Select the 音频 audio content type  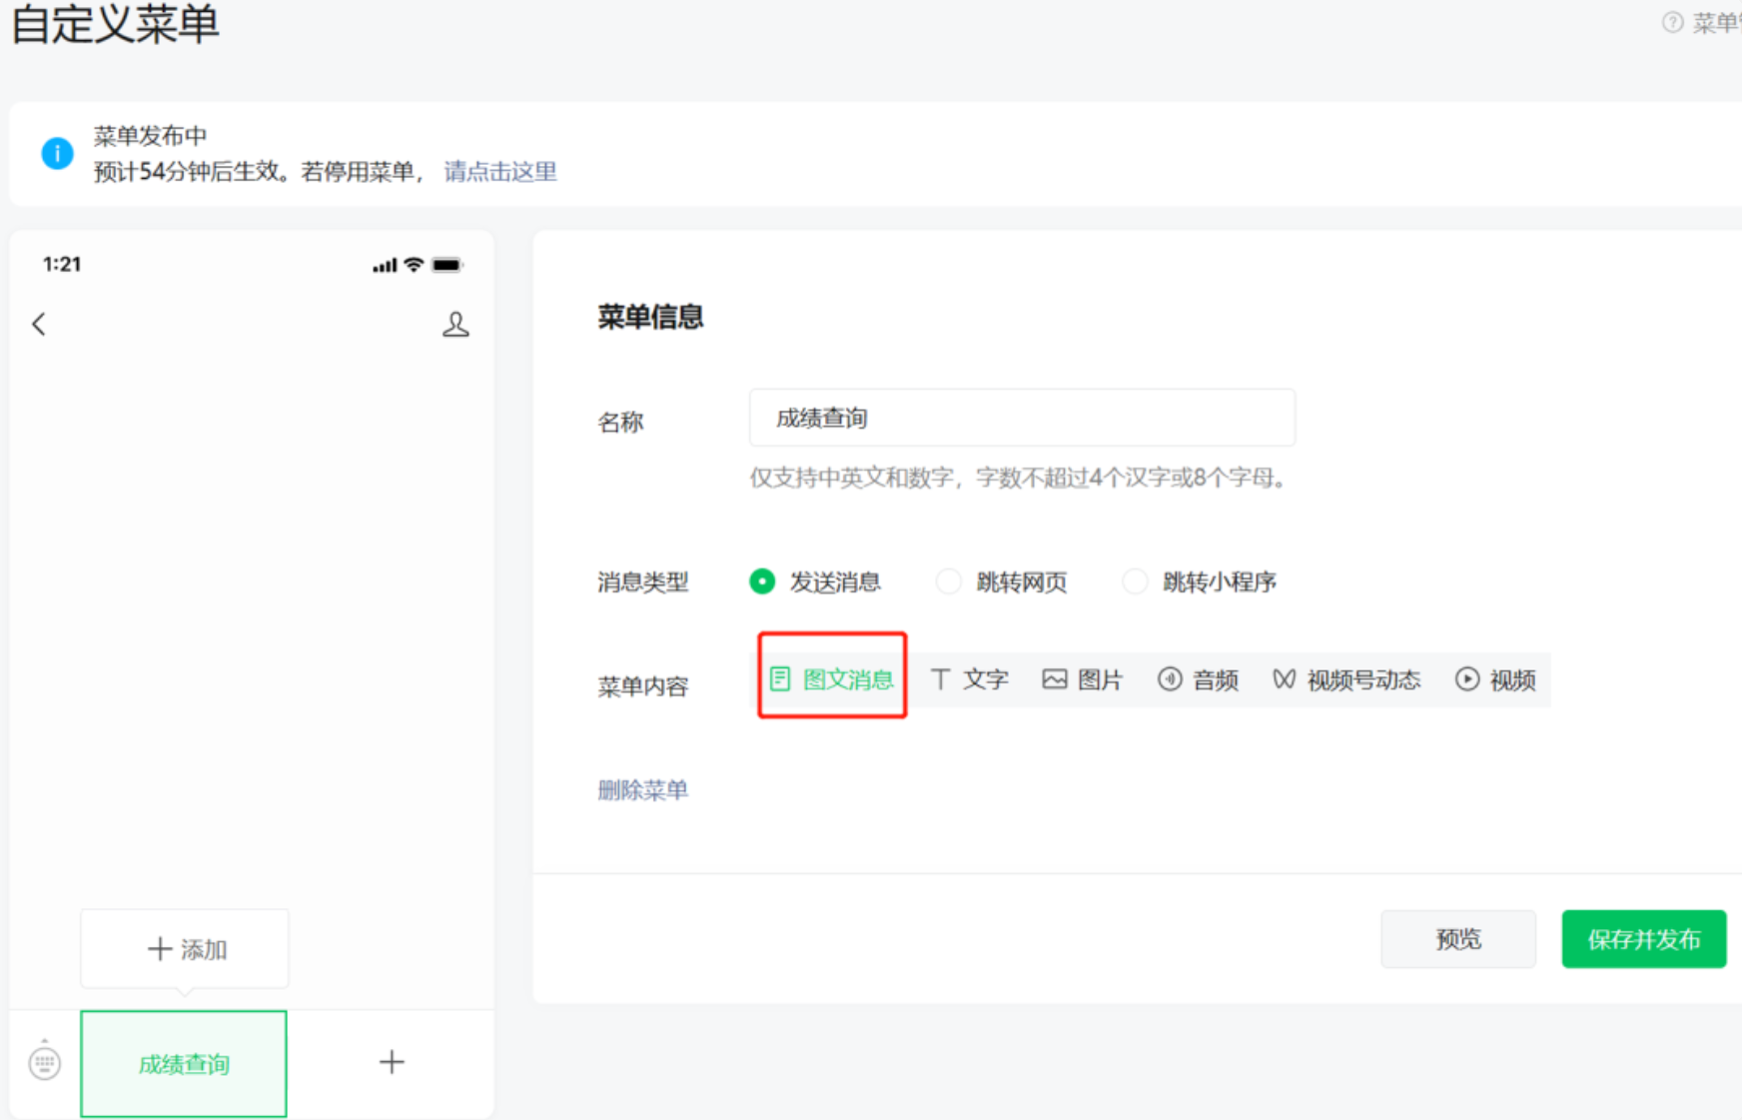coord(1198,680)
